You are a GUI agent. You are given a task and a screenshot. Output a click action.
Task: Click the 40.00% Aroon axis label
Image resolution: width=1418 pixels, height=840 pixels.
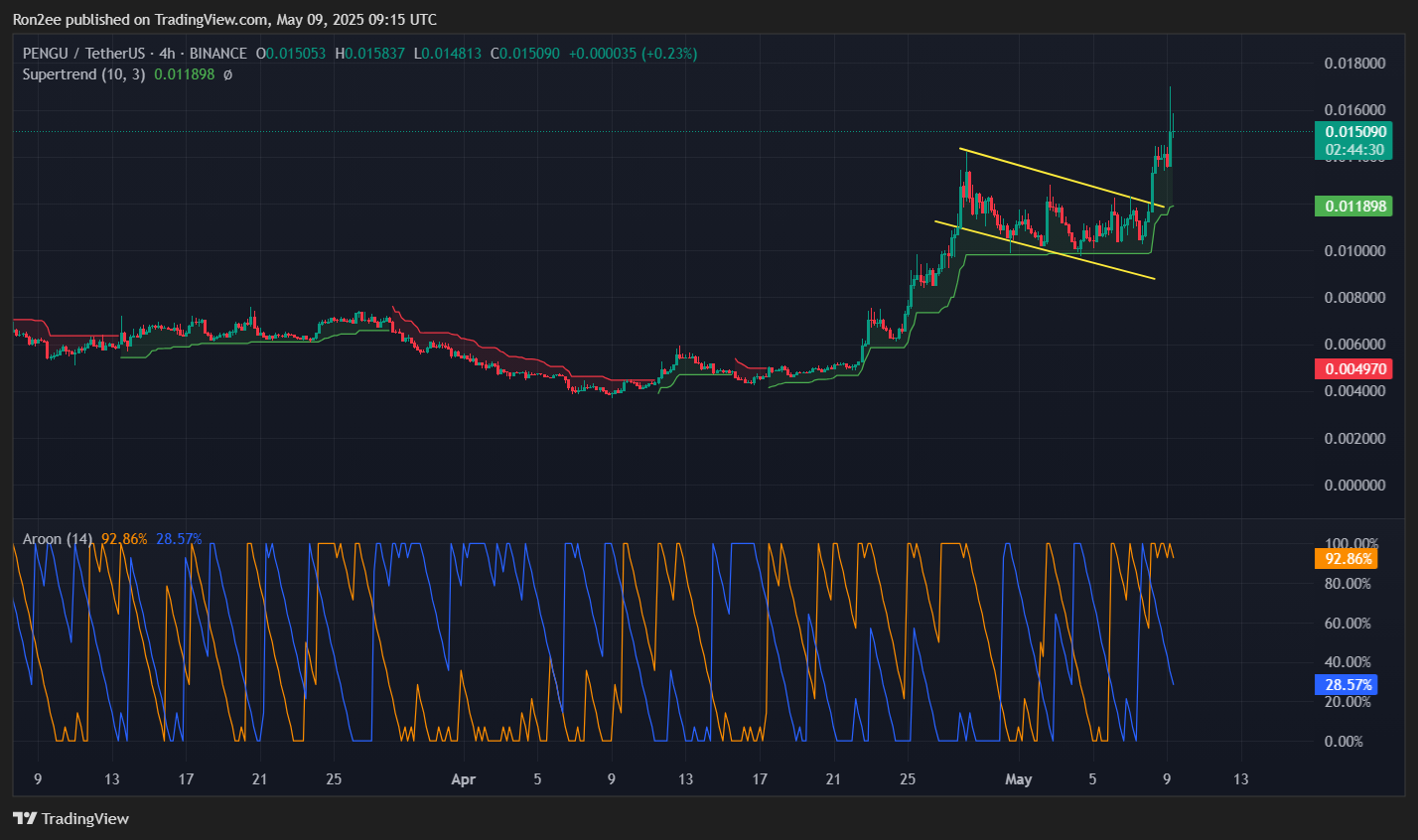coord(1347,662)
